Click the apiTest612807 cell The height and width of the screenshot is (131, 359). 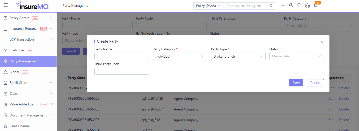(x=152, y=109)
